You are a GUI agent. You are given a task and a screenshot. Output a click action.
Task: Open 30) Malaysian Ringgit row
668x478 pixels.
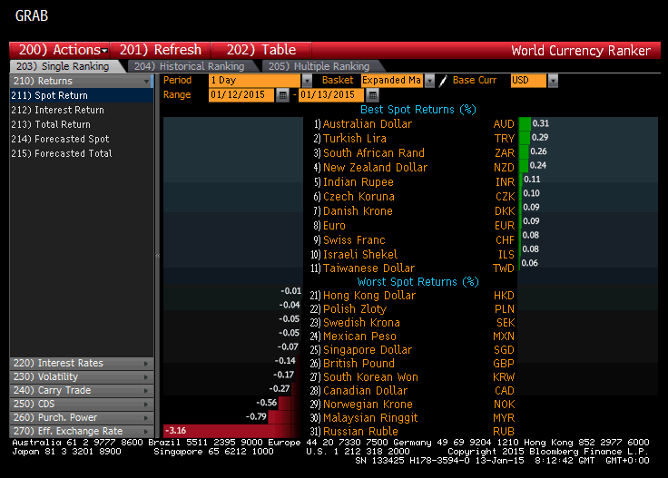pyautogui.click(x=412, y=418)
